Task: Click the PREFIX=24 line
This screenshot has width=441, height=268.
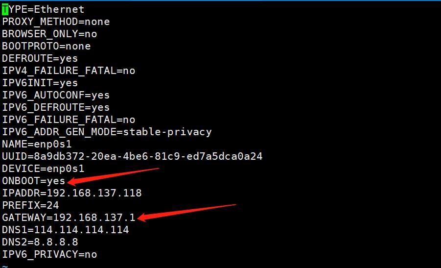Action: pyautogui.click(x=30, y=205)
